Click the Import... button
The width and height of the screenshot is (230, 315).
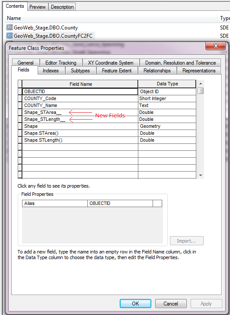click(186, 240)
